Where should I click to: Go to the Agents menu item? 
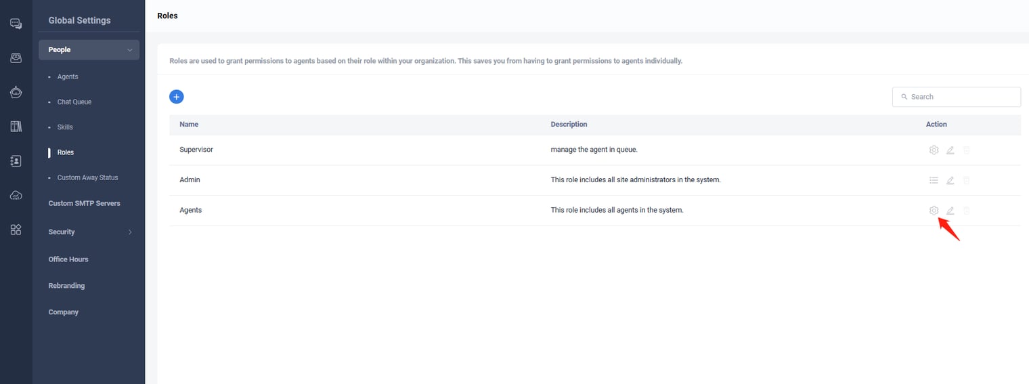pos(68,77)
